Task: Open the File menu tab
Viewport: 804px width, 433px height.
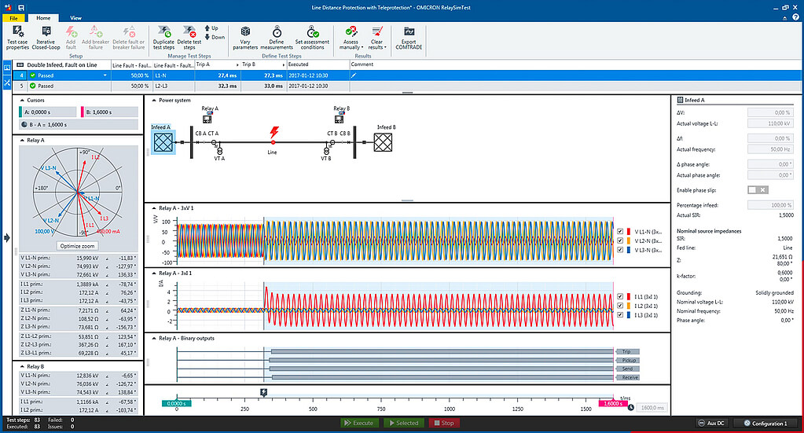Action: 13,18
